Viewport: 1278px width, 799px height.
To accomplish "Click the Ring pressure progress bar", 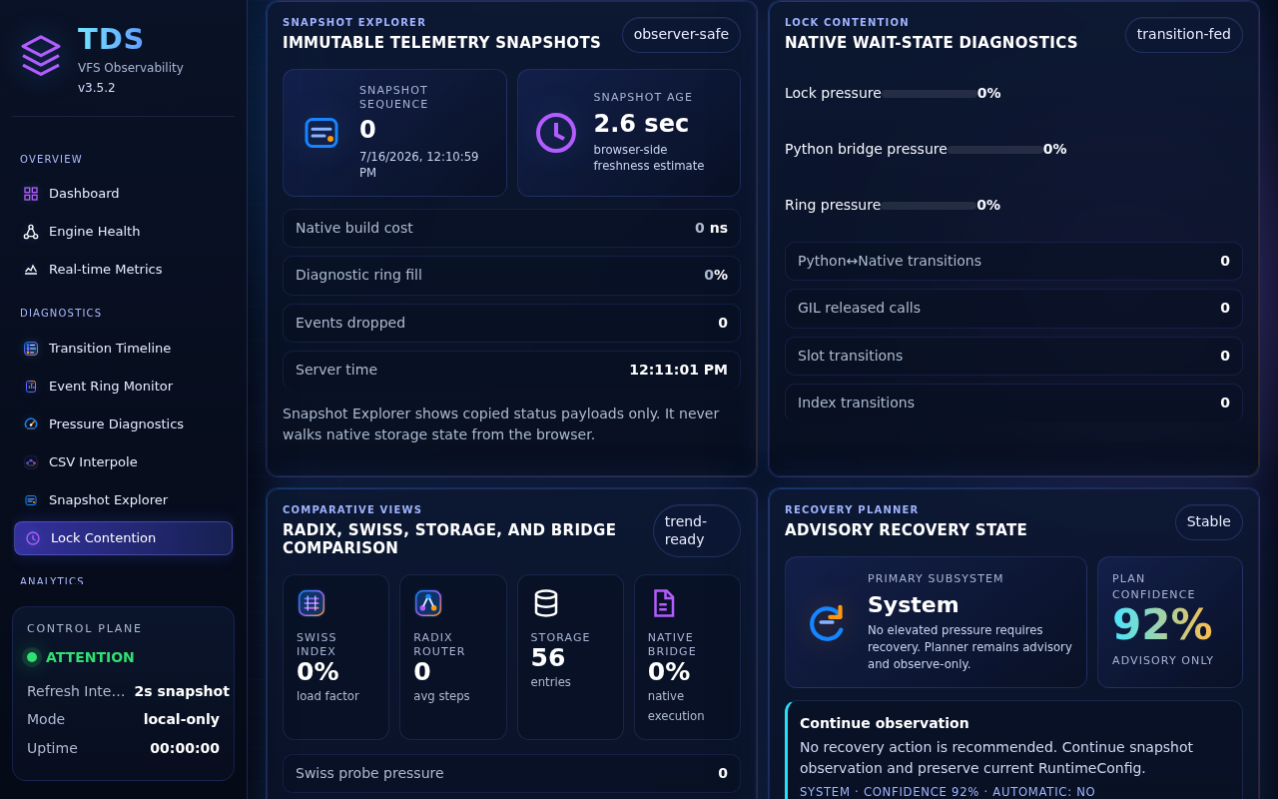I will point(930,206).
